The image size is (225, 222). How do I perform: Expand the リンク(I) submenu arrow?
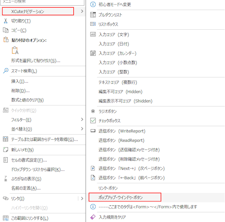tap(82, 199)
